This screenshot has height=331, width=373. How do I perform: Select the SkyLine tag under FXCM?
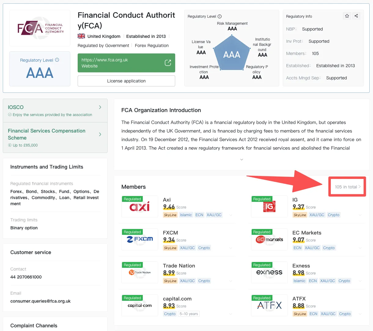(170, 248)
